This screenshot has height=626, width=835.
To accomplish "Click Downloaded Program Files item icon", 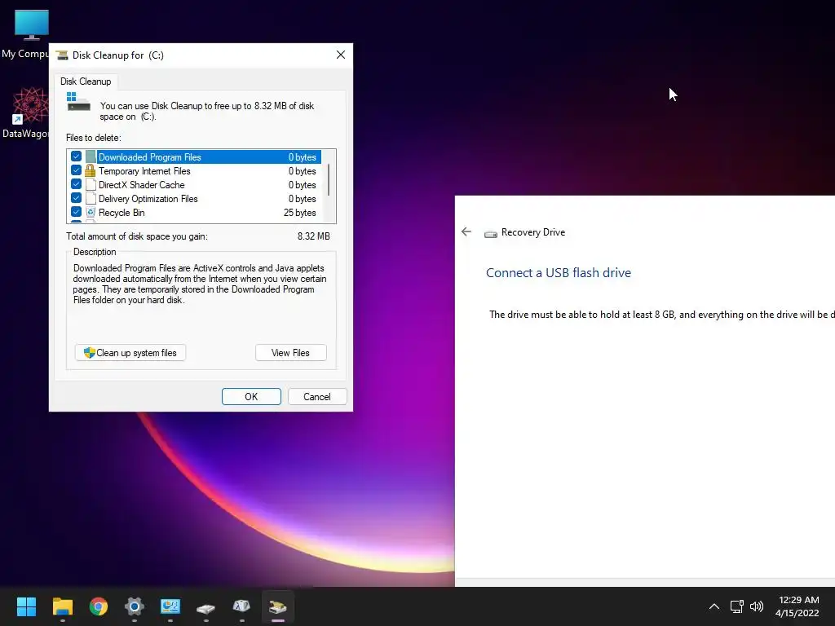I will pos(90,157).
